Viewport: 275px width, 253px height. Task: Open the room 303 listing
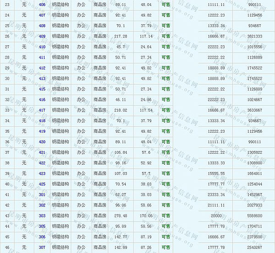tap(42, 215)
